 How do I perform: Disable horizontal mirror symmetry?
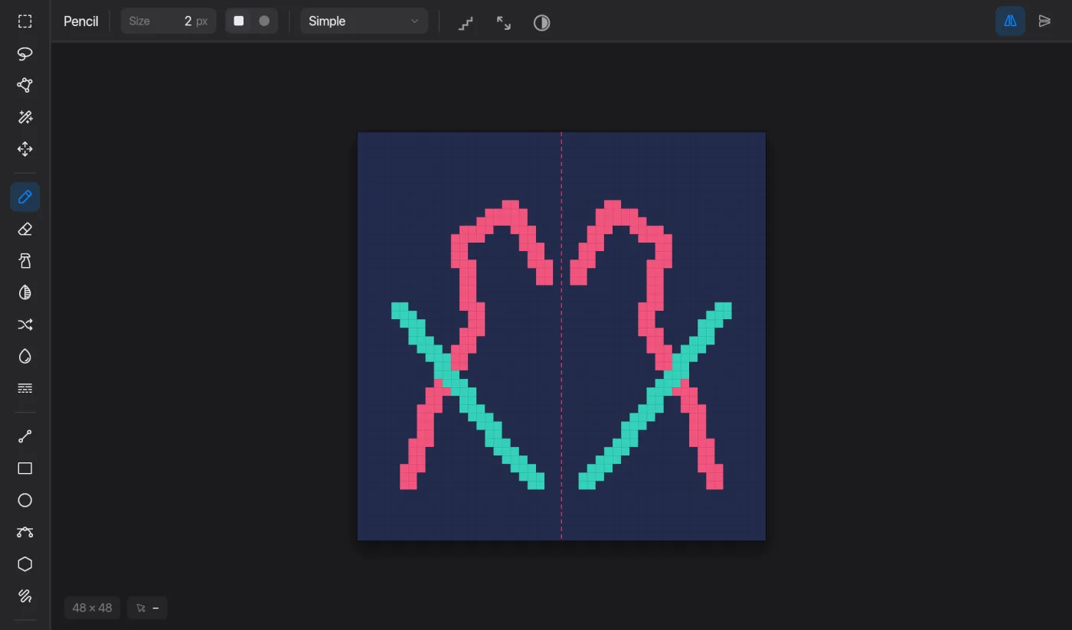(1010, 21)
